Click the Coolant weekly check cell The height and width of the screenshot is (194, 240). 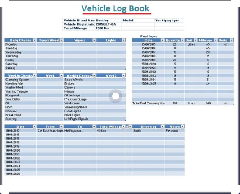pos(20,111)
